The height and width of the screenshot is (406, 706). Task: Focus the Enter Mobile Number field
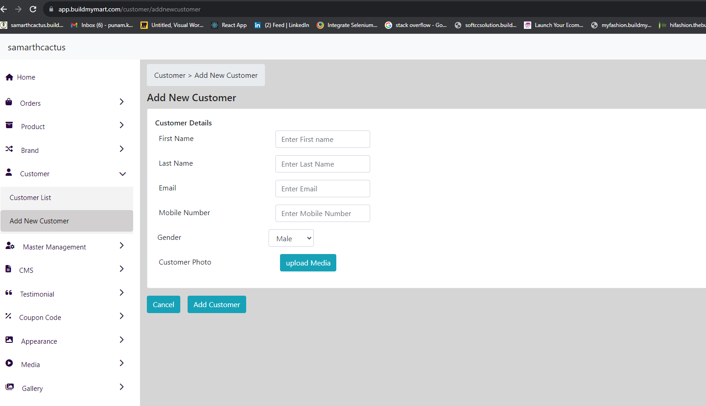click(x=323, y=213)
